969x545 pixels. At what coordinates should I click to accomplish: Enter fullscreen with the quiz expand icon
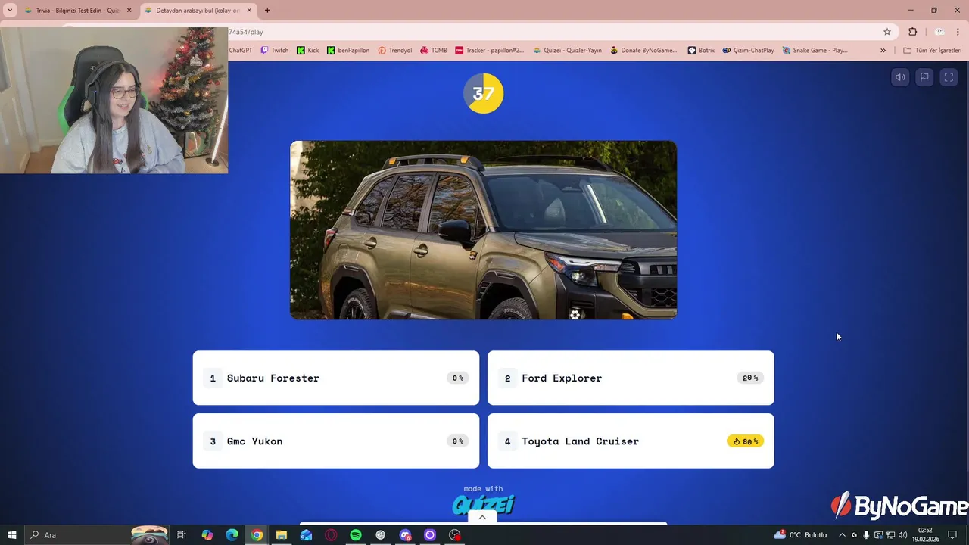(x=949, y=77)
